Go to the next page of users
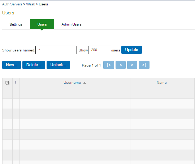 [x=132, y=65]
